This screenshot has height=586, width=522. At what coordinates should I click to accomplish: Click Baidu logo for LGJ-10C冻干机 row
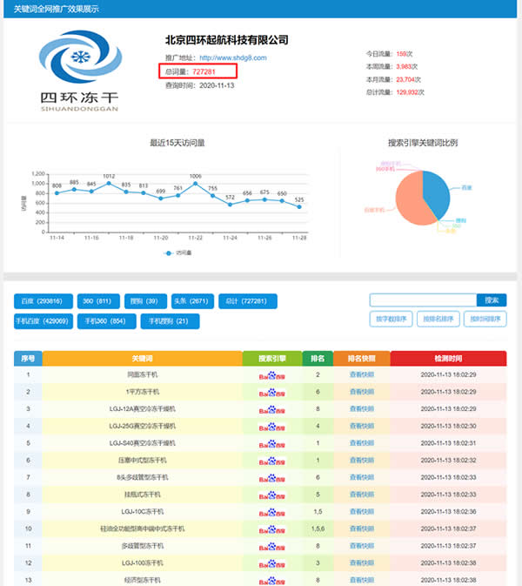[272, 512]
